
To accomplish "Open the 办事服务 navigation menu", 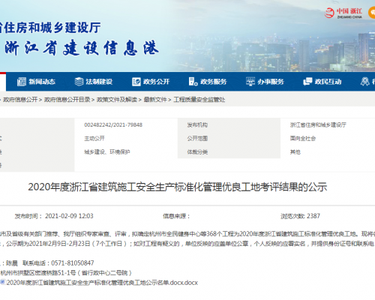I will pos(265,82).
